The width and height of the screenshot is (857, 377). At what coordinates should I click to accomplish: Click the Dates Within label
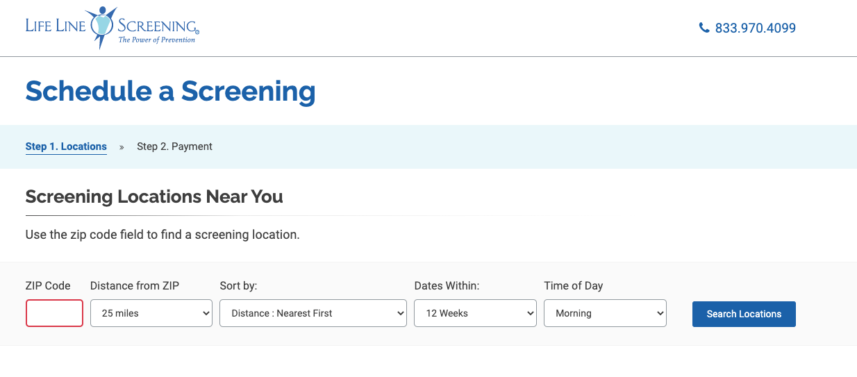[x=447, y=285]
